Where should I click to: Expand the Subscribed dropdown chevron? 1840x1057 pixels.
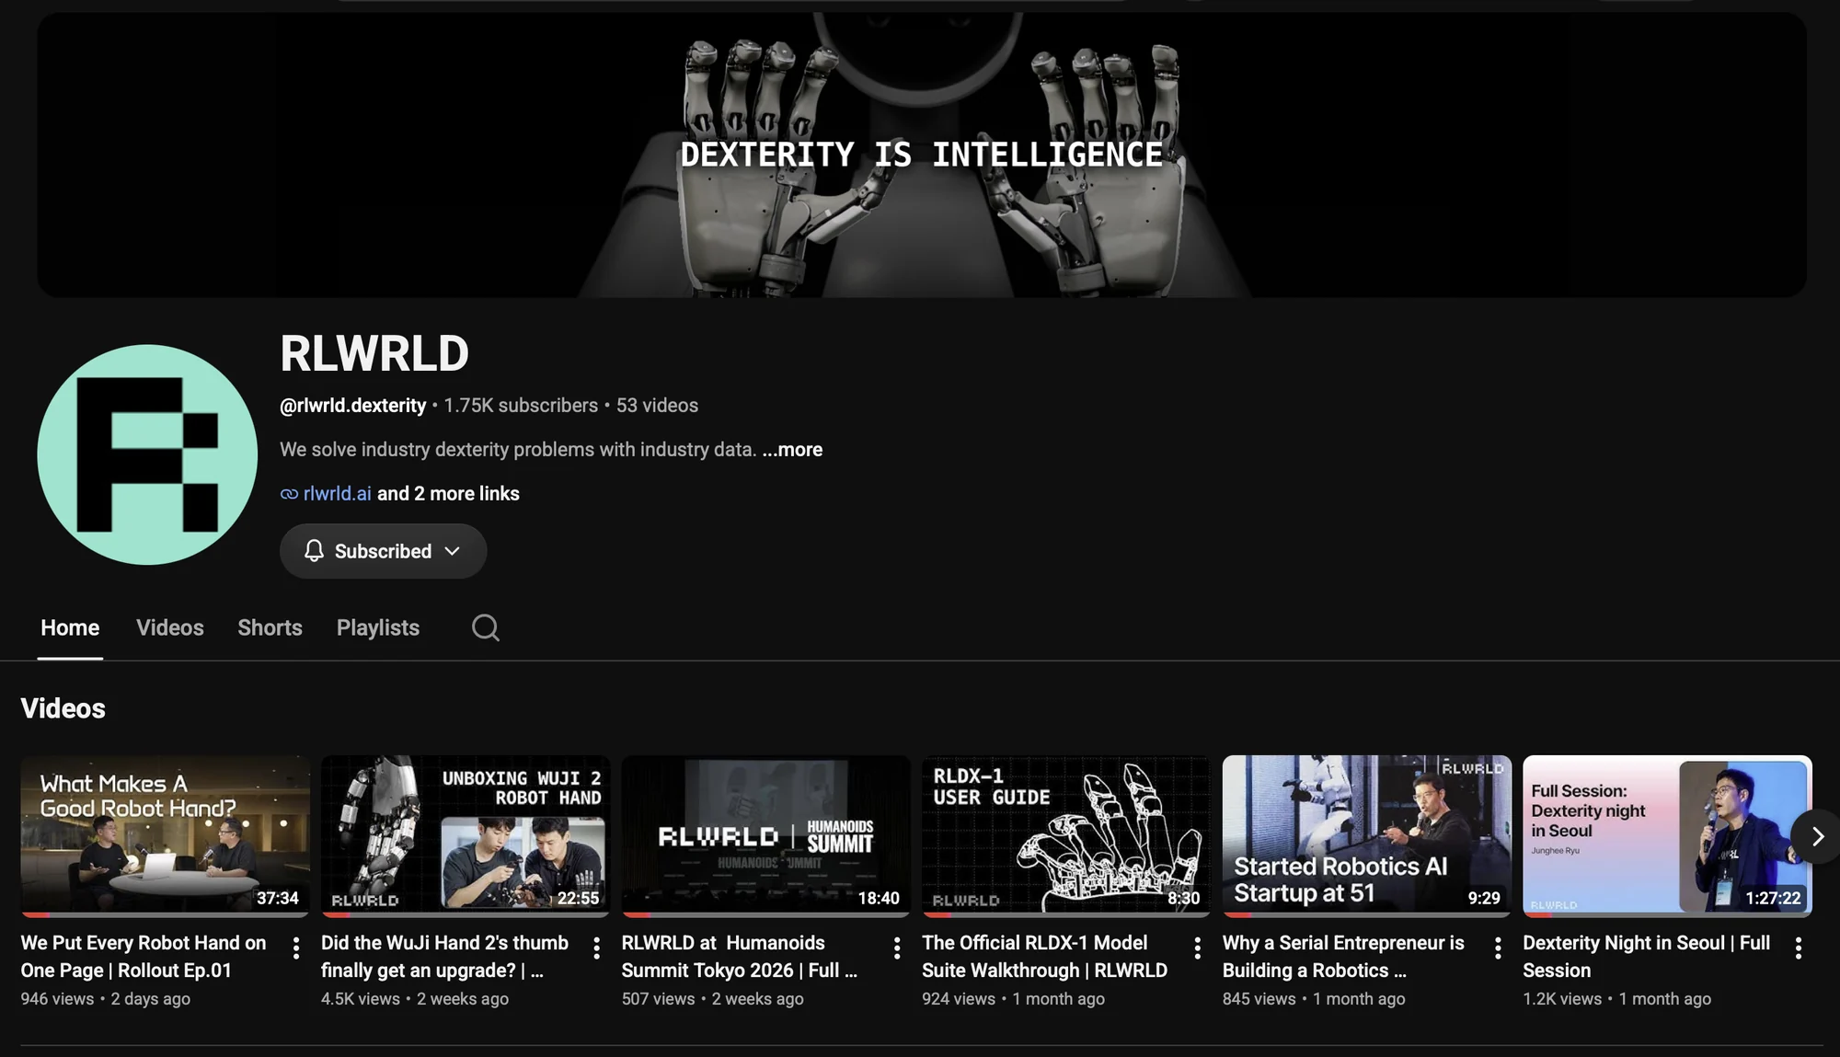pos(452,551)
